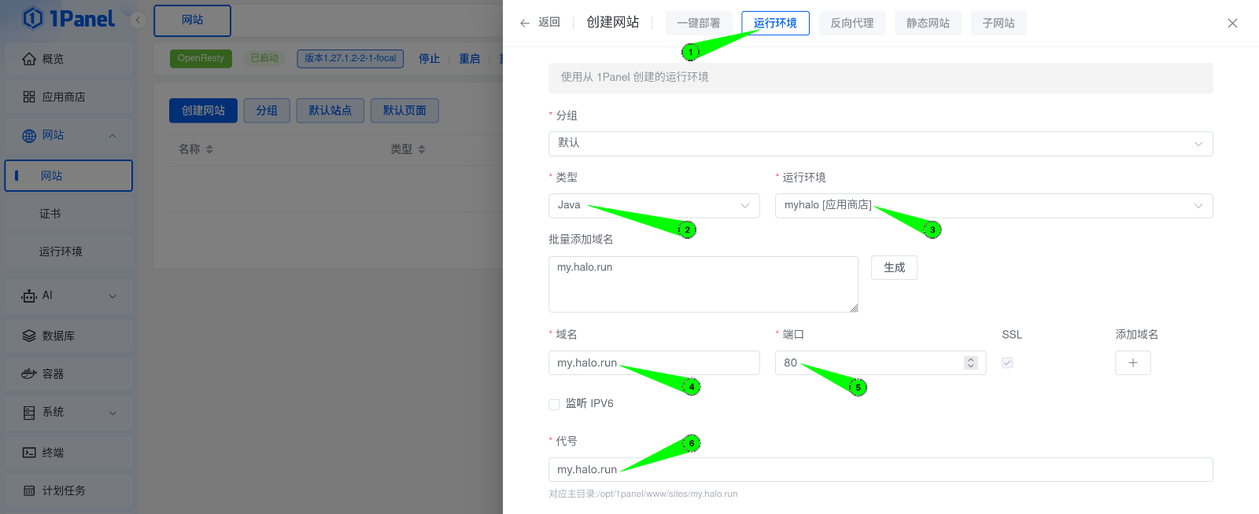This screenshot has height=514, width=1259.
Task: Click the 返回 back arrow
Action: click(525, 23)
